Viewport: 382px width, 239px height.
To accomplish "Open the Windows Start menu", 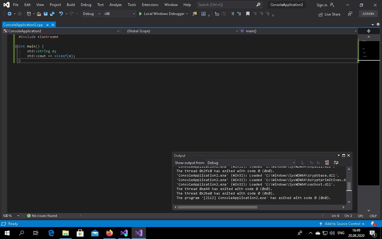I will (x=7, y=233).
